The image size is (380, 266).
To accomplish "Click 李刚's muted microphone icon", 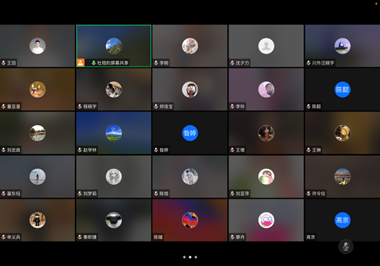I will pyautogui.click(x=156, y=63).
